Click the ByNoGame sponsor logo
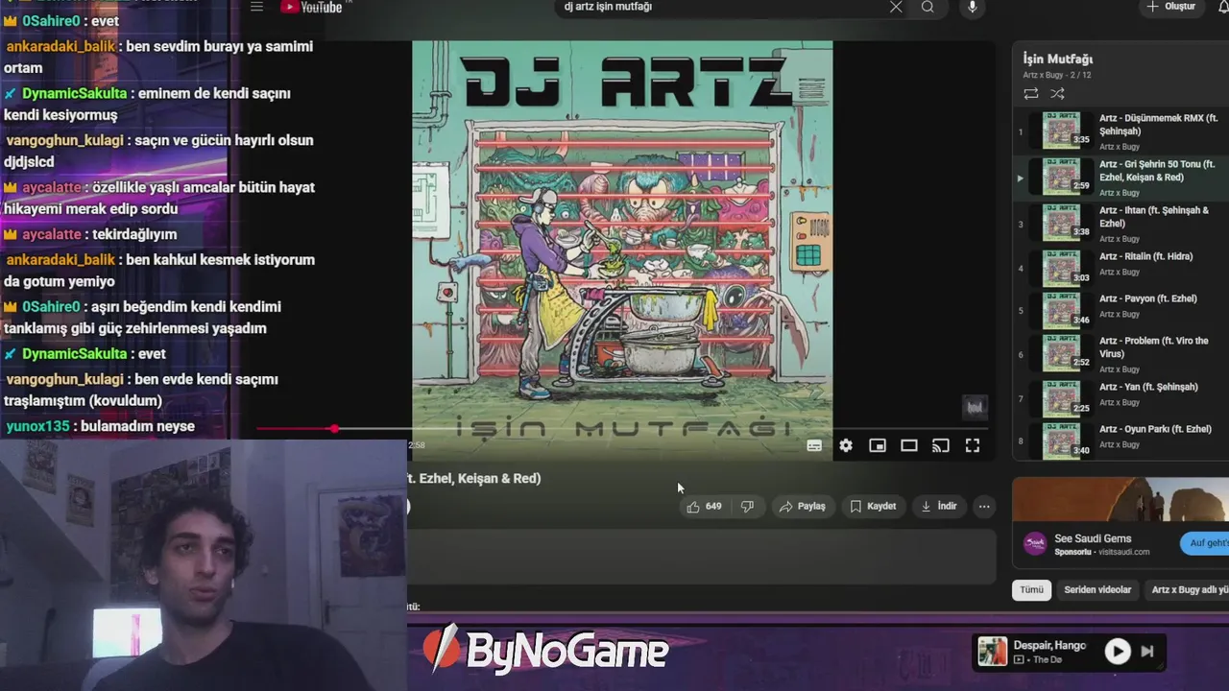The height and width of the screenshot is (691, 1229). point(545,652)
